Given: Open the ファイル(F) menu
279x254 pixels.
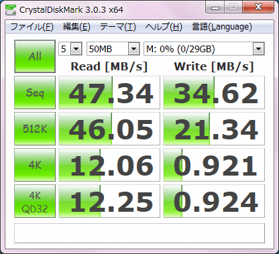Looking at the screenshot, I should pos(32,27).
